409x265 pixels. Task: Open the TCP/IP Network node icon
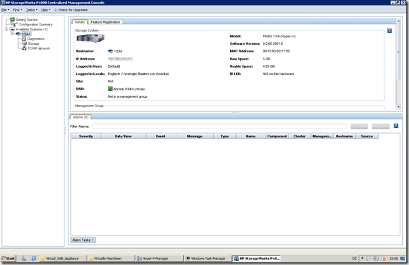(24, 48)
